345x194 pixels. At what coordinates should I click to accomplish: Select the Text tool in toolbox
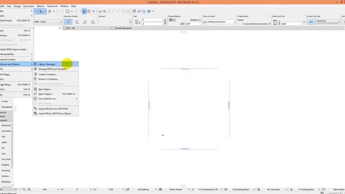(4, 136)
